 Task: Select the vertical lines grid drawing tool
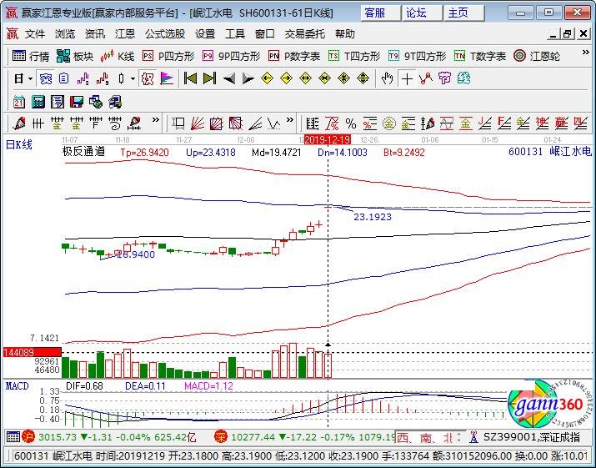click(38, 123)
